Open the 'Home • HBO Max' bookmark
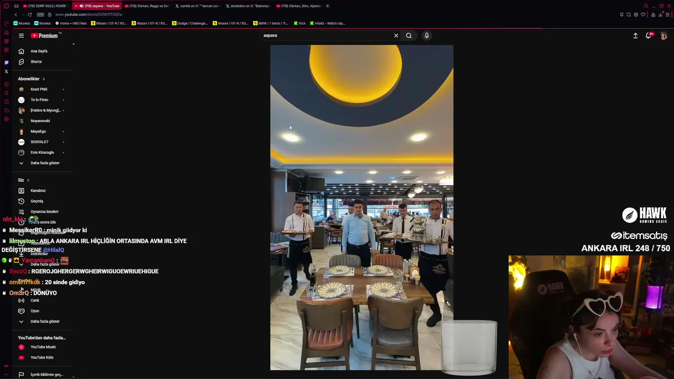The height and width of the screenshot is (379, 674). [x=71, y=23]
